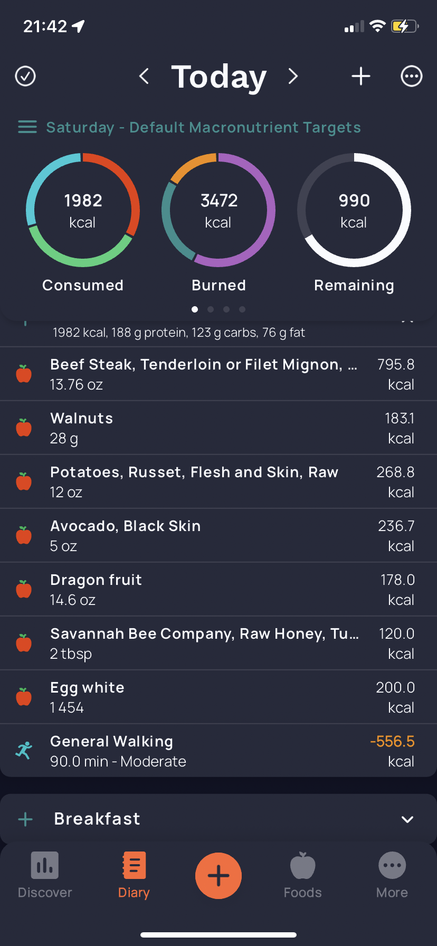Open the General Walking exercise entry
The image size is (437, 946).
(203, 751)
